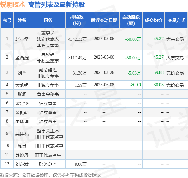Click date 2025-05-06 in 赵志坚 row
188x178 pixels.
pyautogui.click(x=104, y=39)
